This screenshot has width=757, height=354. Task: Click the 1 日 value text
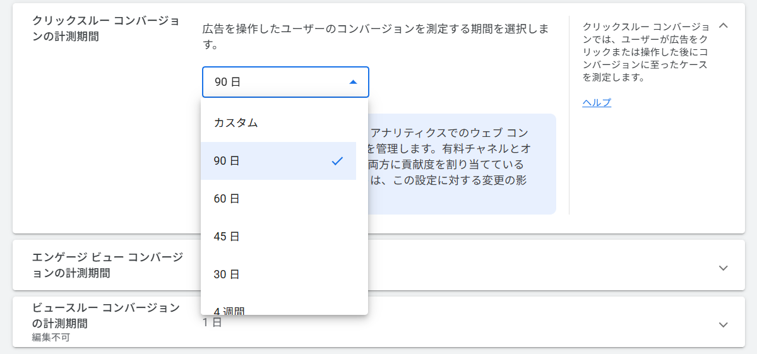click(x=212, y=322)
